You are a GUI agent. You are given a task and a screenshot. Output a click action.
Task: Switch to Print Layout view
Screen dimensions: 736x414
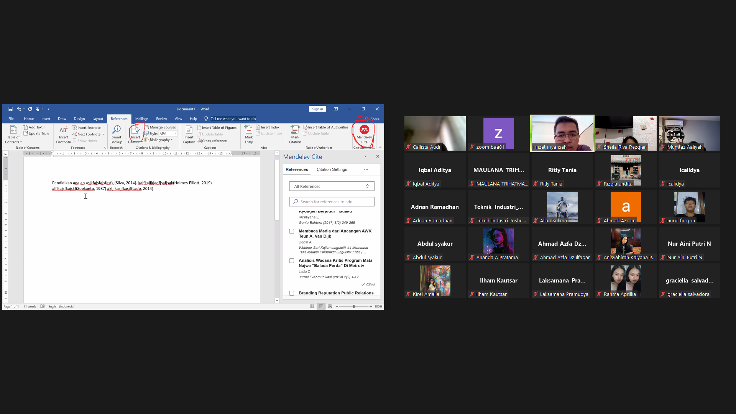pos(321,307)
